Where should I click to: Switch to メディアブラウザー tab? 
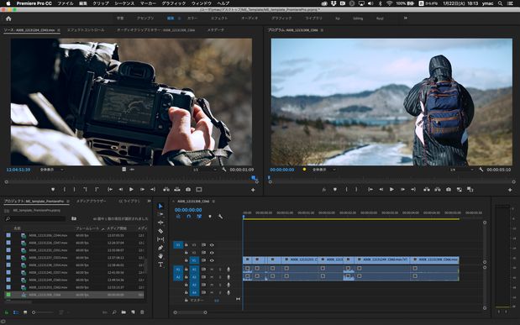pos(92,202)
